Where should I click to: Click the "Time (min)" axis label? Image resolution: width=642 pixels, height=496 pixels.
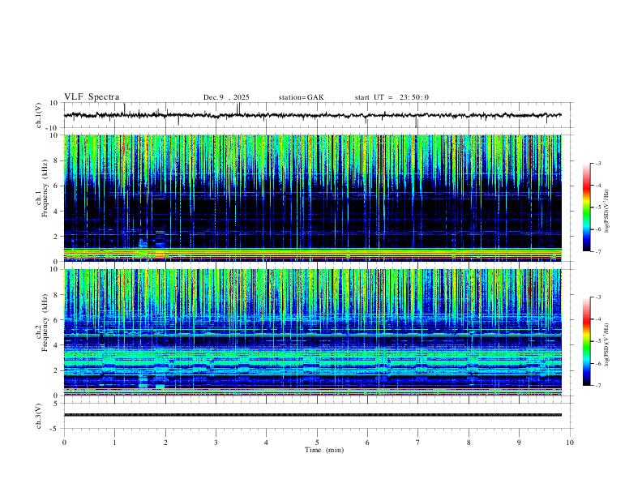pos(324,450)
